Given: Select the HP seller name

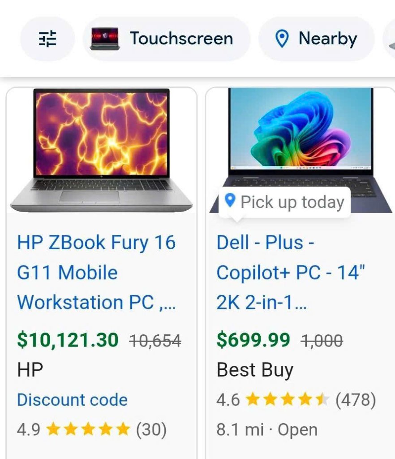Looking at the screenshot, I should pyautogui.click(x=30, y=369).
